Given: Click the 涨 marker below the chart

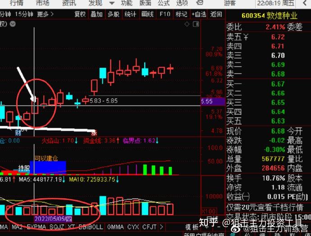Looking at the screenshot, I should (x=94, y=133).
